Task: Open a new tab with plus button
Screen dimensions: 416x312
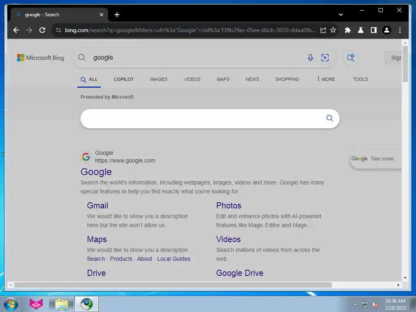Action: click(x=117, y=15)
